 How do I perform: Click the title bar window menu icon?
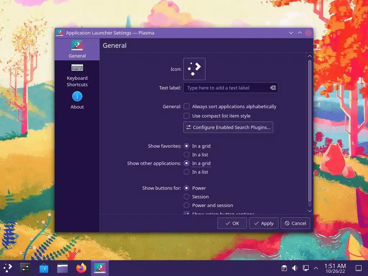(60, 33)
